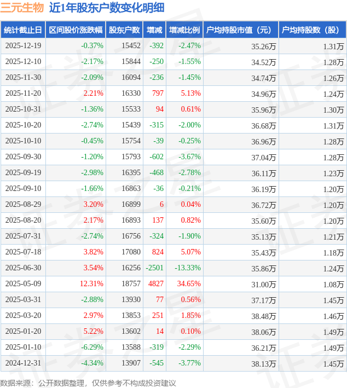
Task: Click the 增减 column header
Action: [155, 30]
